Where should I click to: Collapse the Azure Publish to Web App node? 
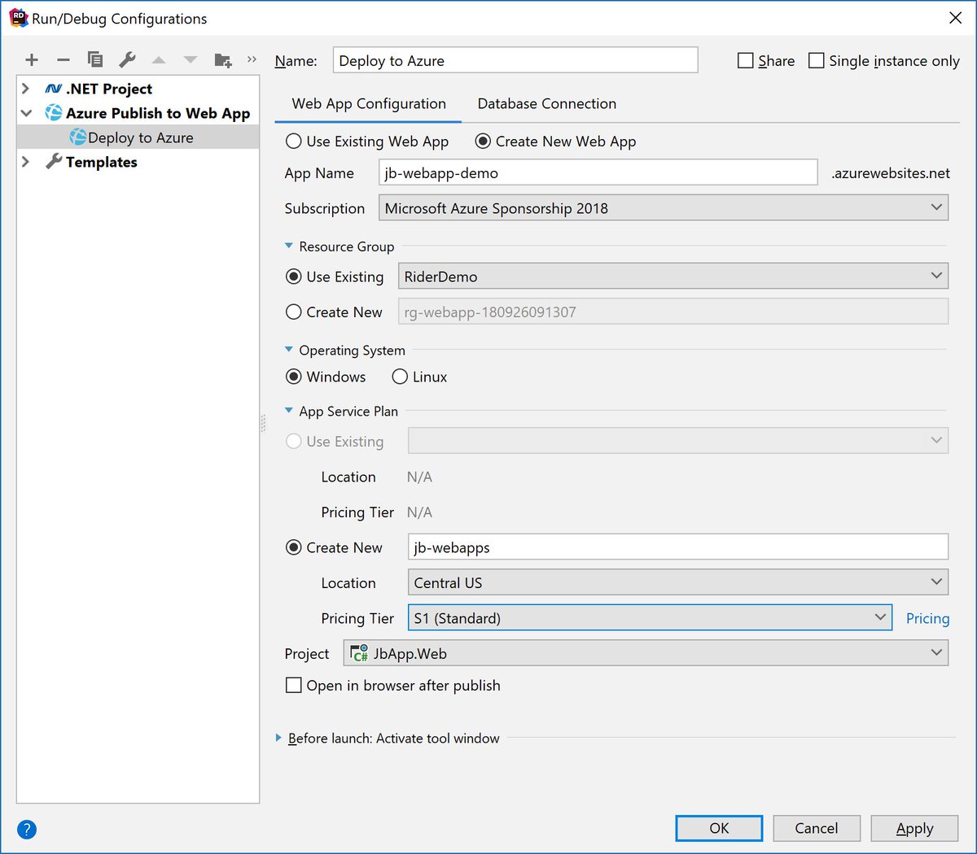26,113
